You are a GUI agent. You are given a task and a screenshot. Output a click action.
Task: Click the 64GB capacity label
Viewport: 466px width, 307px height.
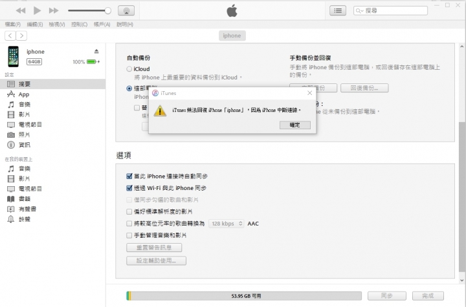34,62
